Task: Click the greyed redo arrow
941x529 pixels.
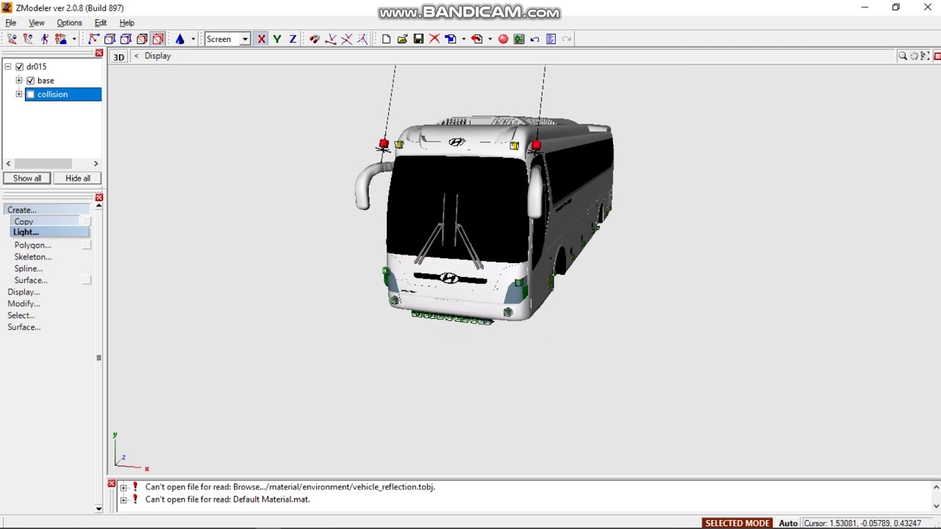Action: pos(567,39)
